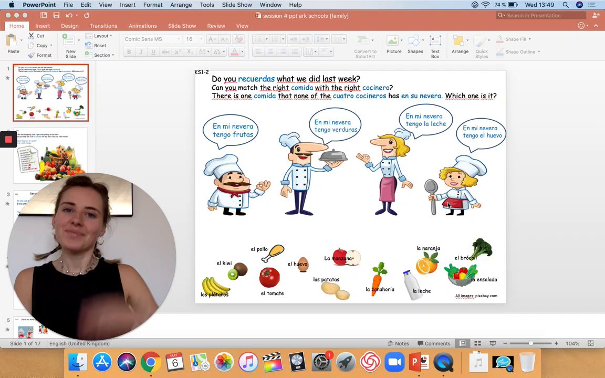605x378 pixels.
Task: Select slide 2 thumbnail with the grocery basket
Action: pos(51,155)
